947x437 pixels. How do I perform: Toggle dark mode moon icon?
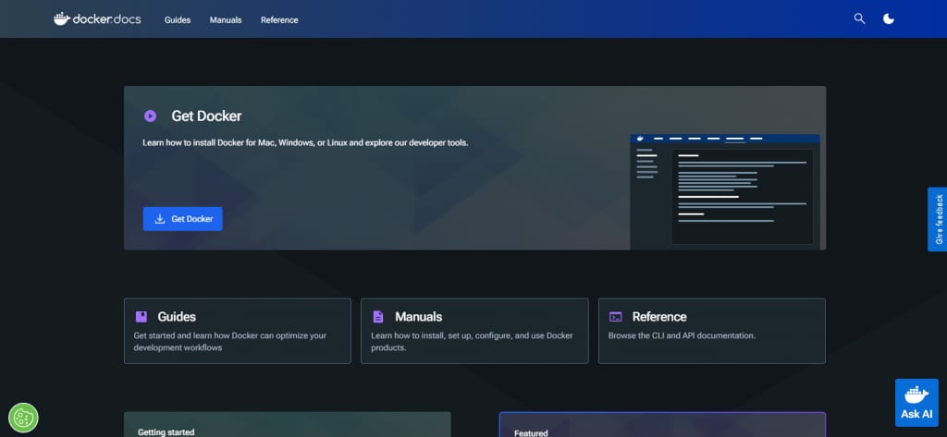pos(889,18)
